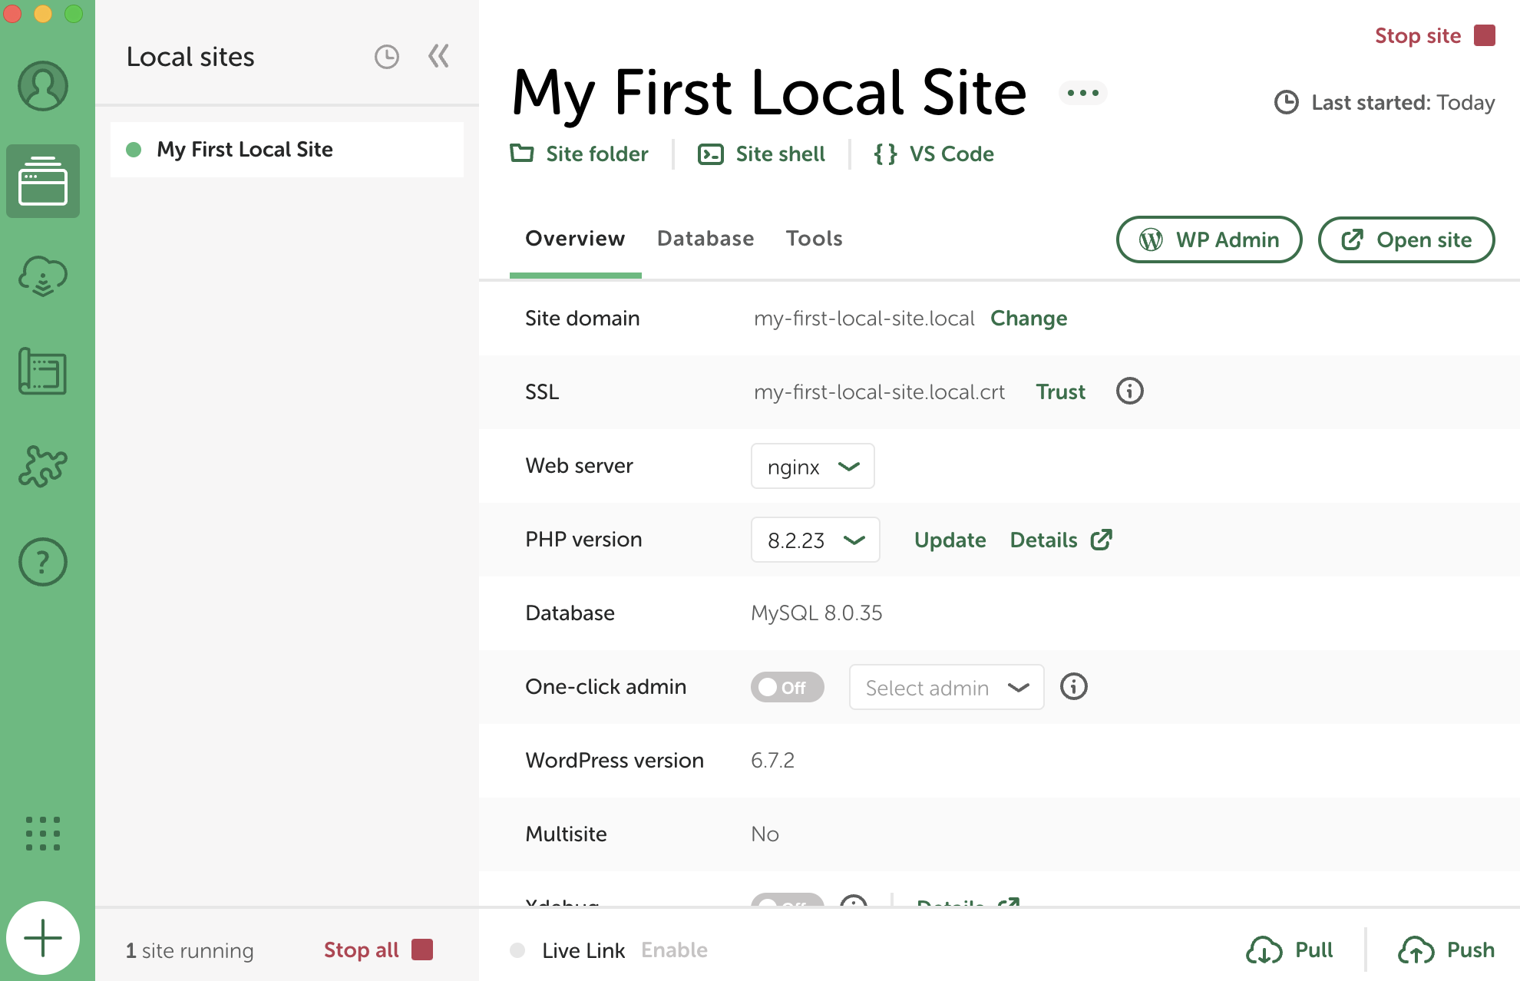
Task: Select My First Local Site in the list
Action: click(244, 149)
